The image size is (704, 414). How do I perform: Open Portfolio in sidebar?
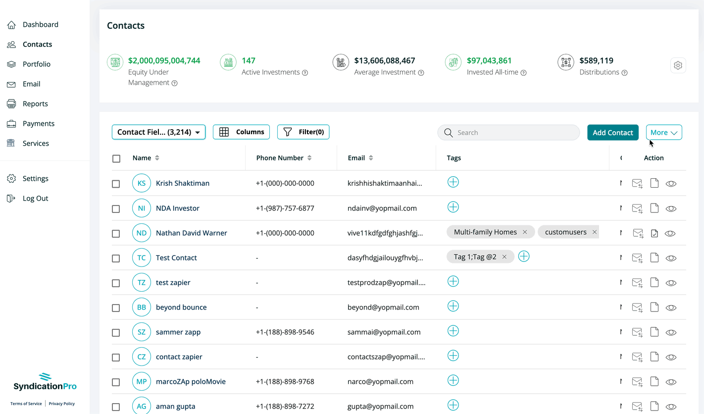point(36,64)
